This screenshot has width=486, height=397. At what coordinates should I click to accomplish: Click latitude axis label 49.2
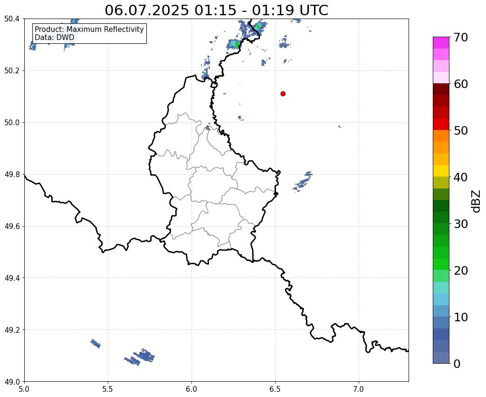(12, 329)
